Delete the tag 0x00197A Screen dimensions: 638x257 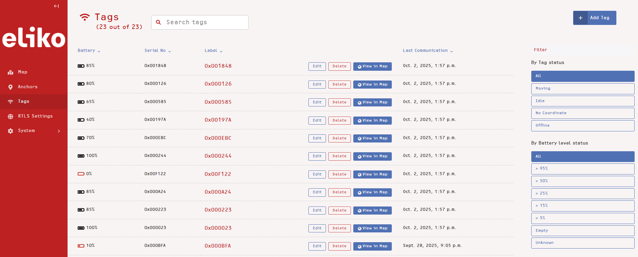click(339, 120)
